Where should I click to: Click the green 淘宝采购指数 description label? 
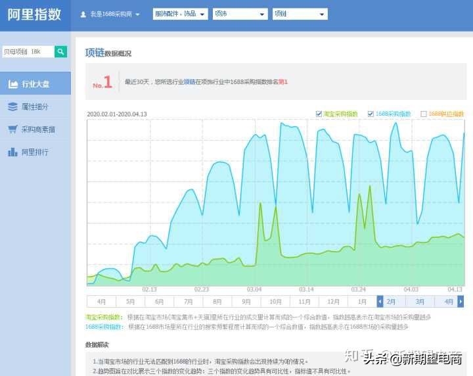(104, 317)
